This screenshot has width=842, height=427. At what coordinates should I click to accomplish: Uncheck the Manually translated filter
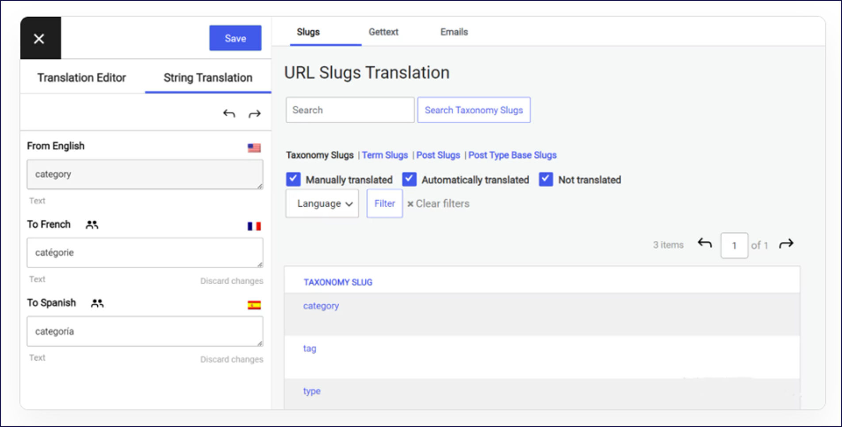pos(293,179)
